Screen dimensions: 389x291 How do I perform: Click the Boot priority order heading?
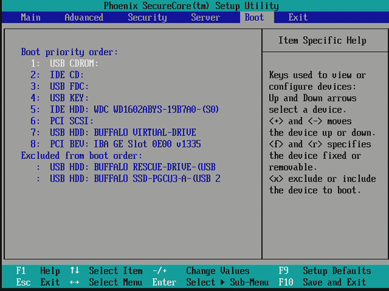(x=69, y=52)
